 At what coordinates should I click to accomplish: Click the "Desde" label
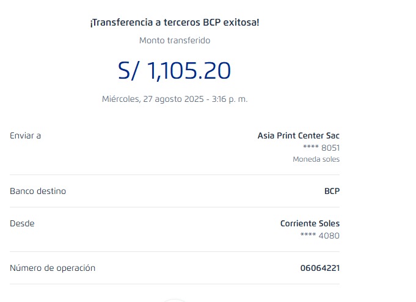22,223
